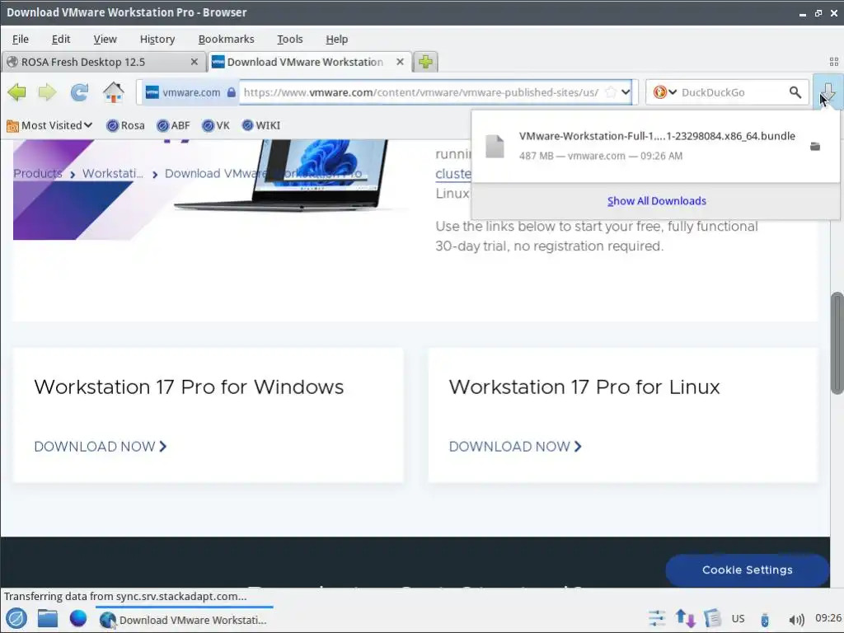Open containing folder for the downloaded bundle
Image resolution: width=844 pixels, height=633 pixels.
[x=815, y=147]
